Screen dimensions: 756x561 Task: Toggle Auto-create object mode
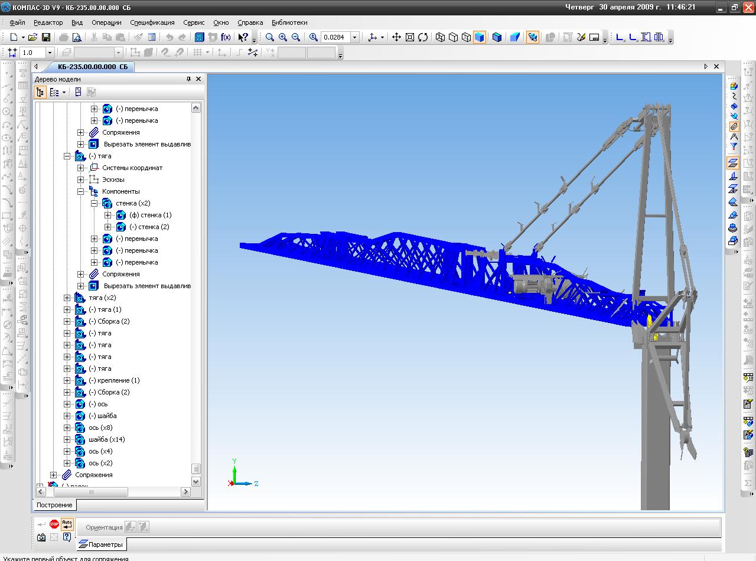67,524
